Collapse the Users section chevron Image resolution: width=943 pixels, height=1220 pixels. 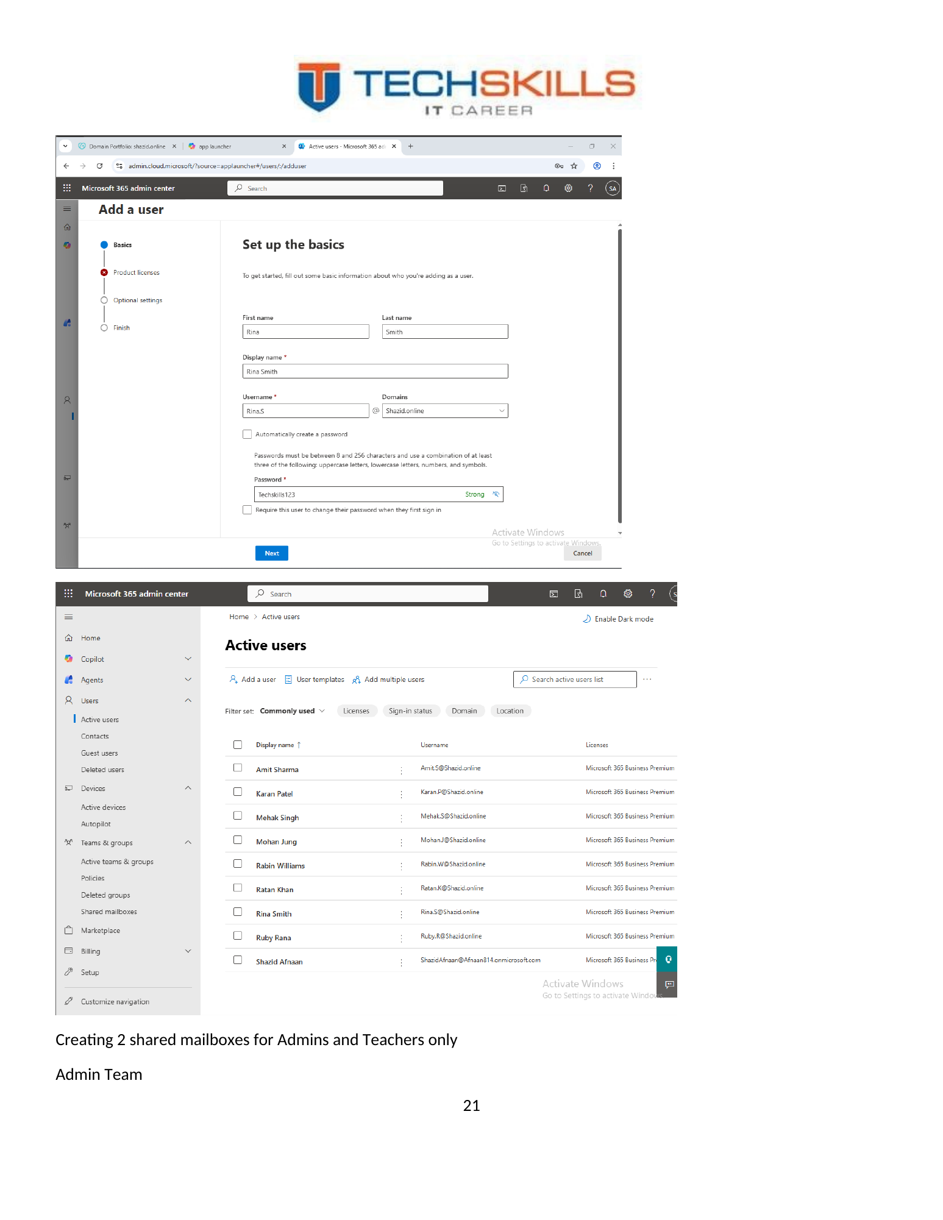pos(188,700)
